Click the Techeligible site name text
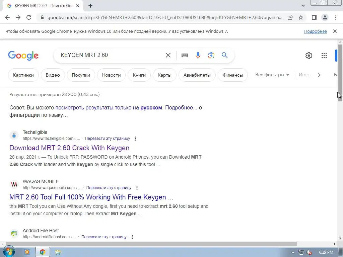 tap(35, 132)
